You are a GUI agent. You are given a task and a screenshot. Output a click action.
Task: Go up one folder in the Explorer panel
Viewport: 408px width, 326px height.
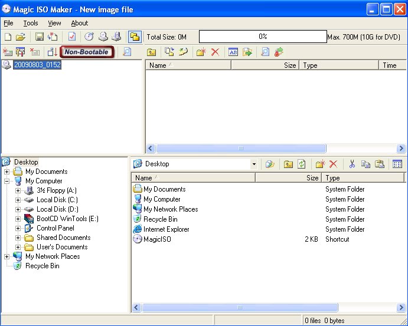click(288, 164)
